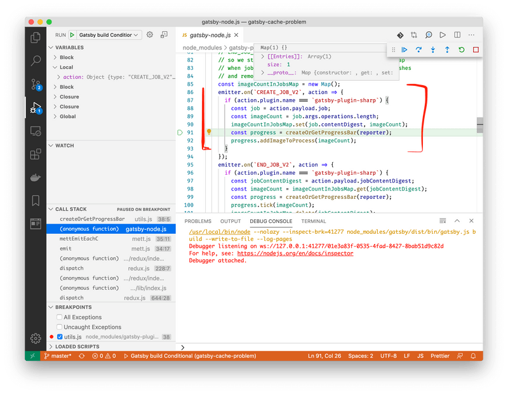This screenshot has width=508, height=394.
Task: Click the Continue debug button
Action: [x=404, y=50]
